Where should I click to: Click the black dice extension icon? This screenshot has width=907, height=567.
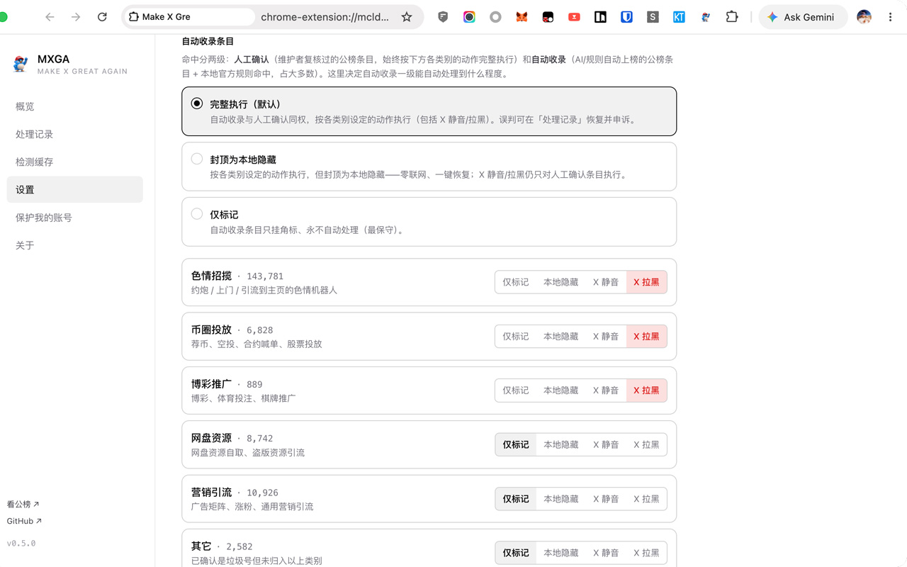548,17
